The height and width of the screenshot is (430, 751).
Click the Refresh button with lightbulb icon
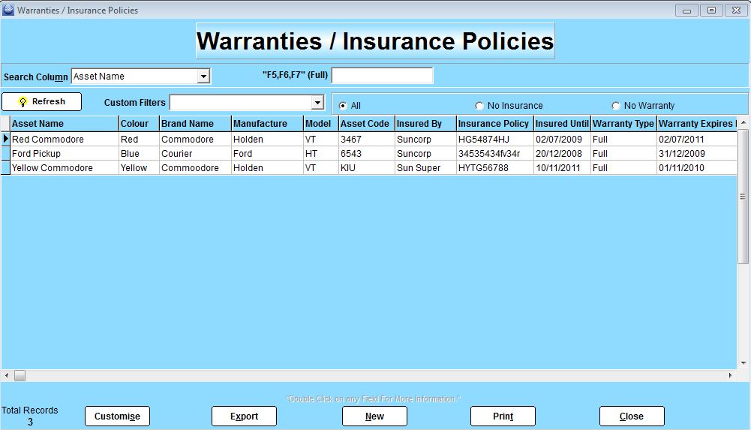(x=41, y=102)
